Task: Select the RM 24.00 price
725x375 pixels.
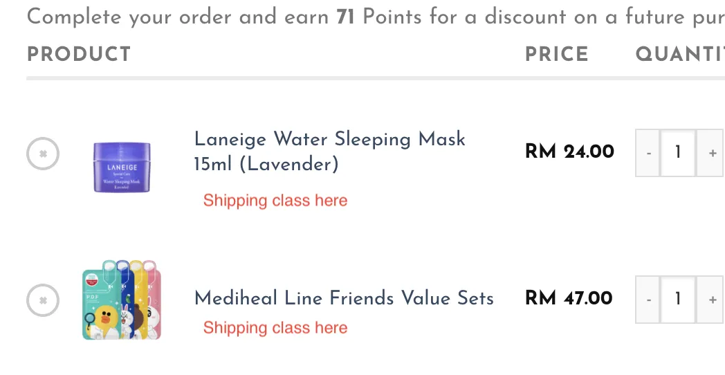Action: coord(569,152)
